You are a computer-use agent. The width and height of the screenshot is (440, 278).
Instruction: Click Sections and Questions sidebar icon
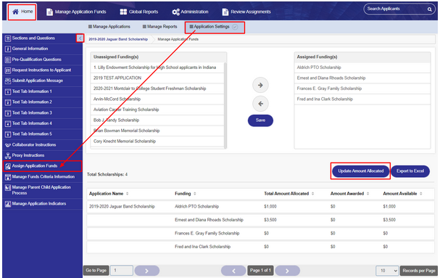coord(8,38)
